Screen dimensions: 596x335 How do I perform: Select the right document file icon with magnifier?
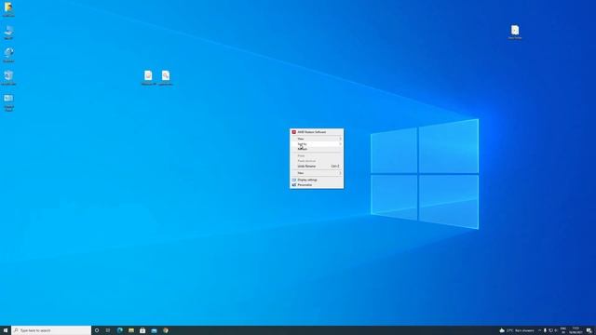[x=166, y=77]
